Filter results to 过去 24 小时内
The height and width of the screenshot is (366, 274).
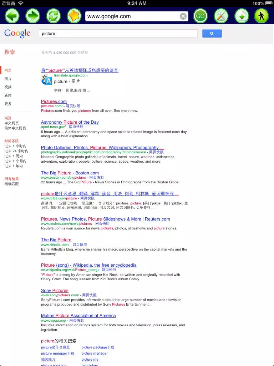tap(16, 151)
